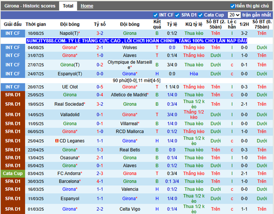274x214 pixels.
Task: Click Osasuna team name
Action: [70, 157]
